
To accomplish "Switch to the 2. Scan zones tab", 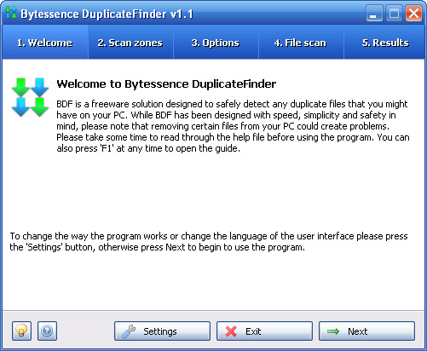I will (130, 43).
